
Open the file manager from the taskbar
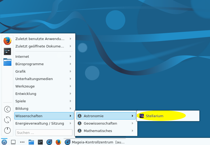coord(31,142)
